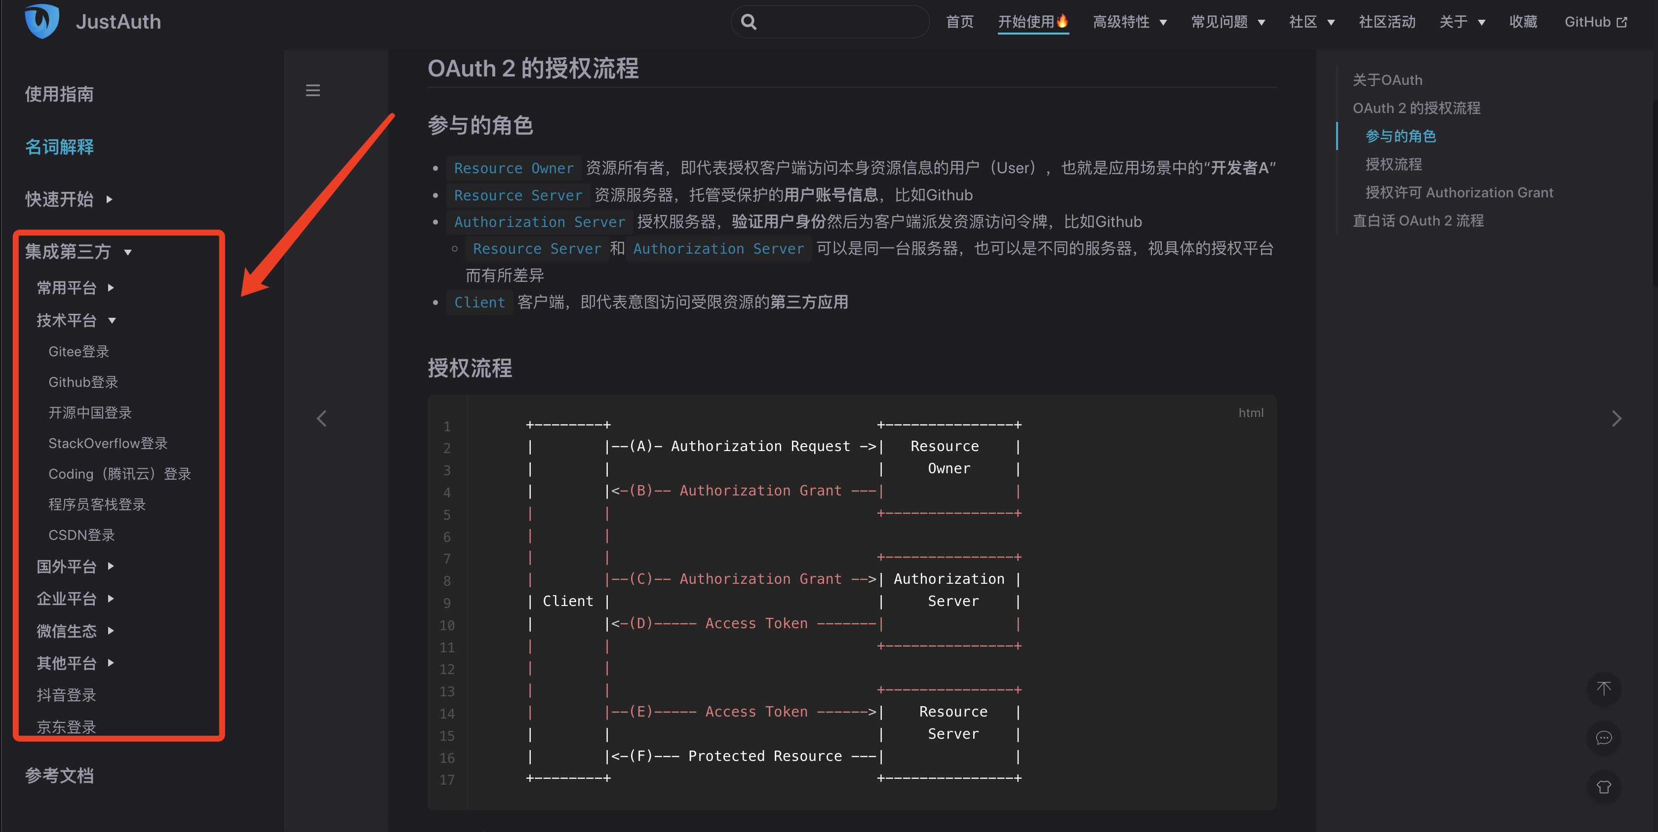Click the Resource Owner code term
The height and width of the screenshot is (832, 1658).
[513, 168]
